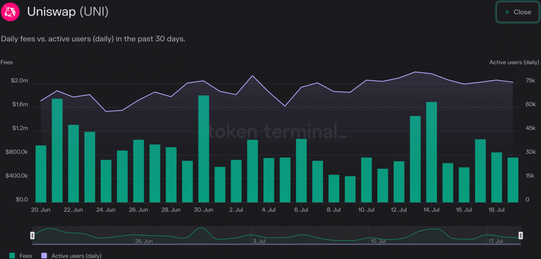Click the 10. Jul marker in range navigator

(x=378, y=241)
